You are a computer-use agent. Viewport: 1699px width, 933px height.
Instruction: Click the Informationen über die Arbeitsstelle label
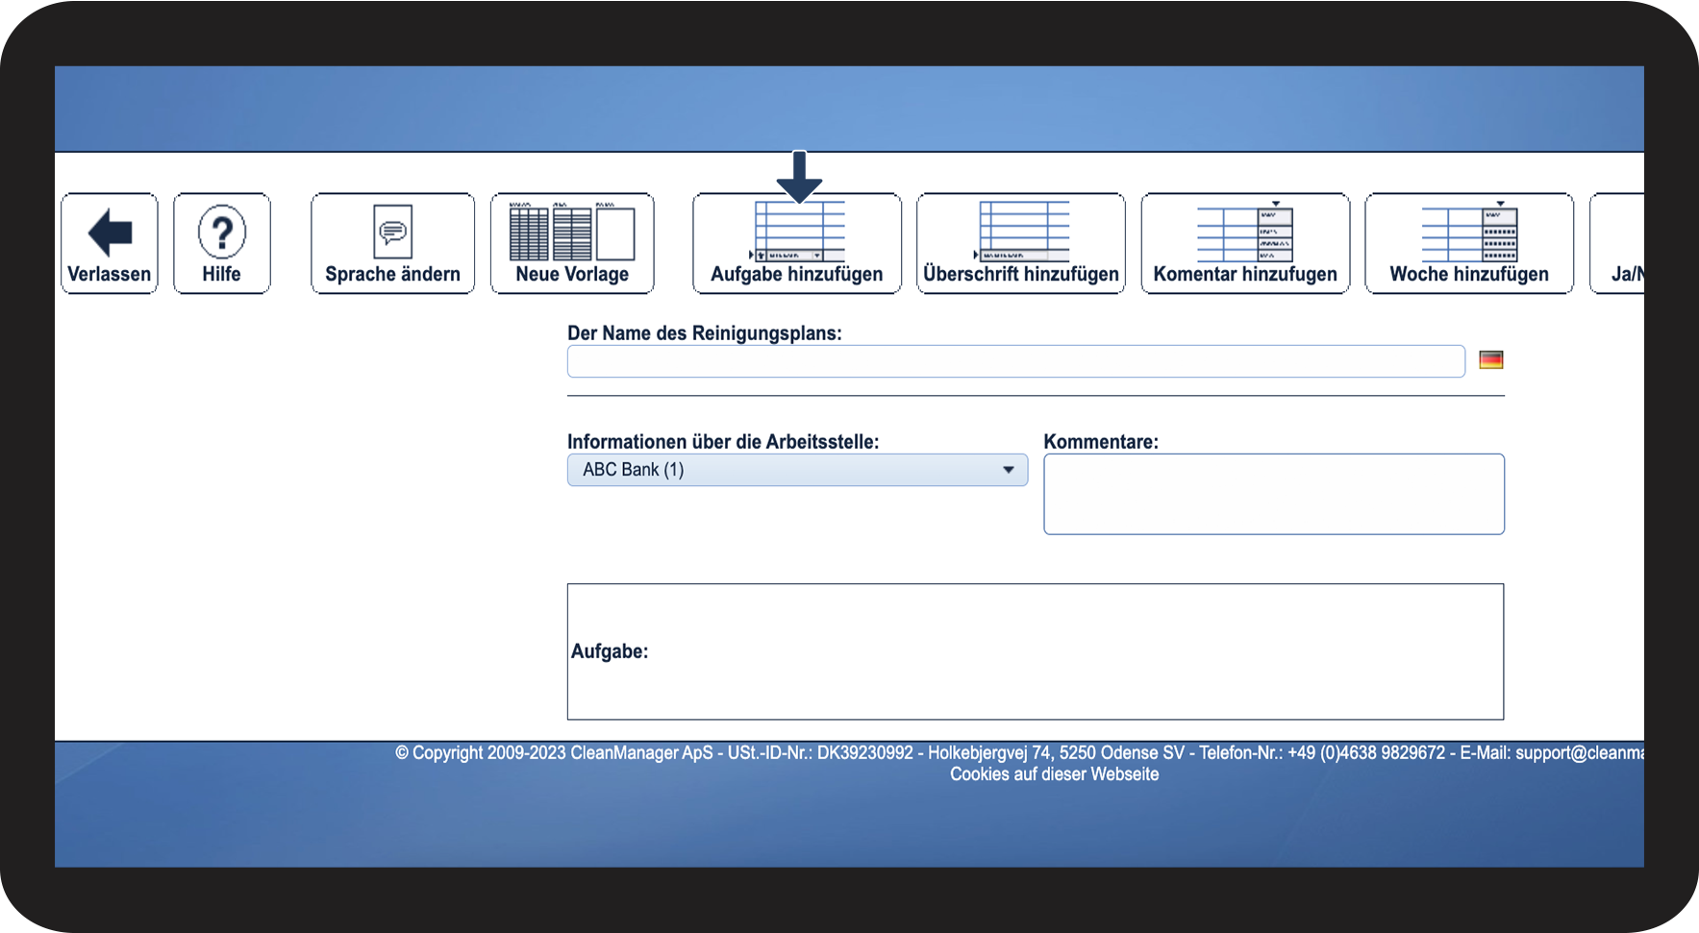pyautogui.click(x=722, y=442)
